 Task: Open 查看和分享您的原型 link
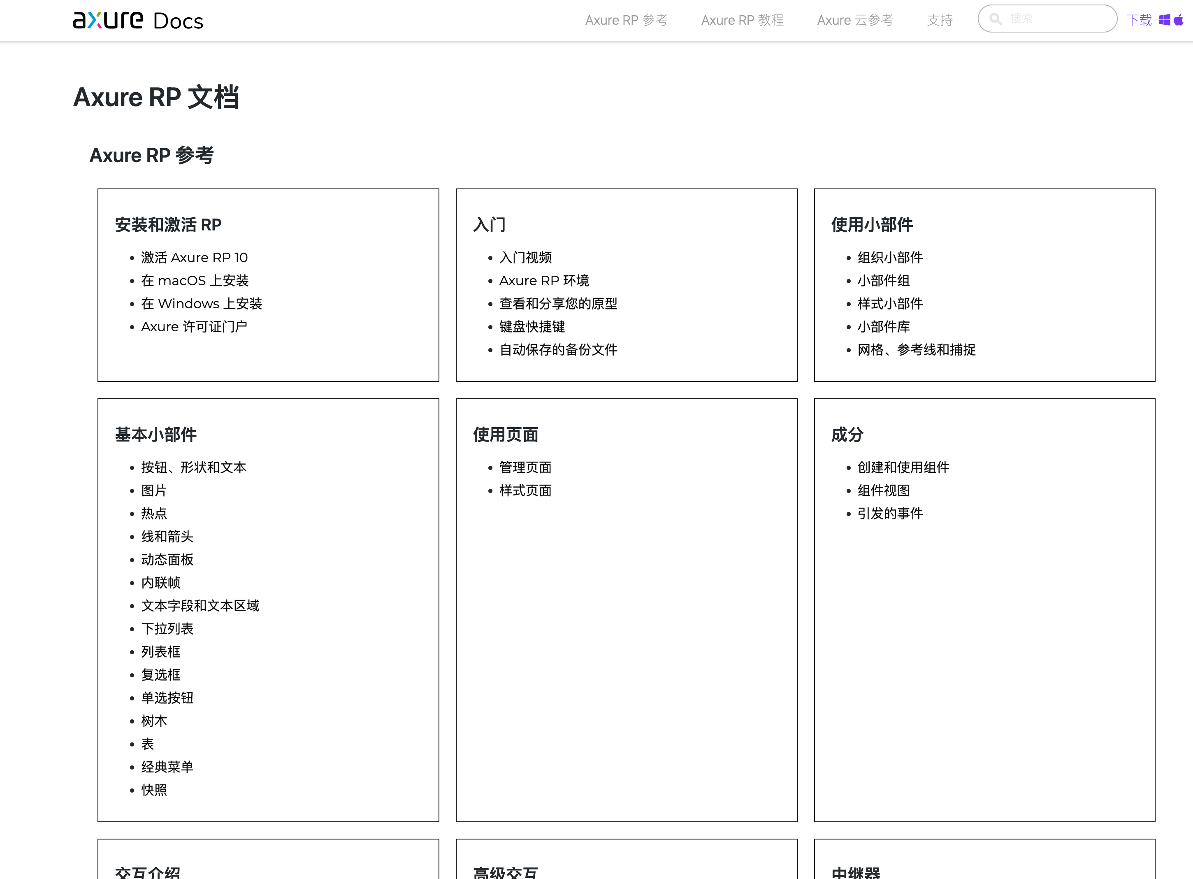click(x=559, y=303)
